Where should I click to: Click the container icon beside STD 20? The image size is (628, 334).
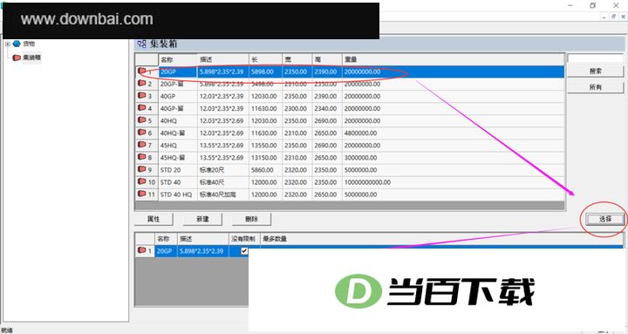click(x=142, y=169)
